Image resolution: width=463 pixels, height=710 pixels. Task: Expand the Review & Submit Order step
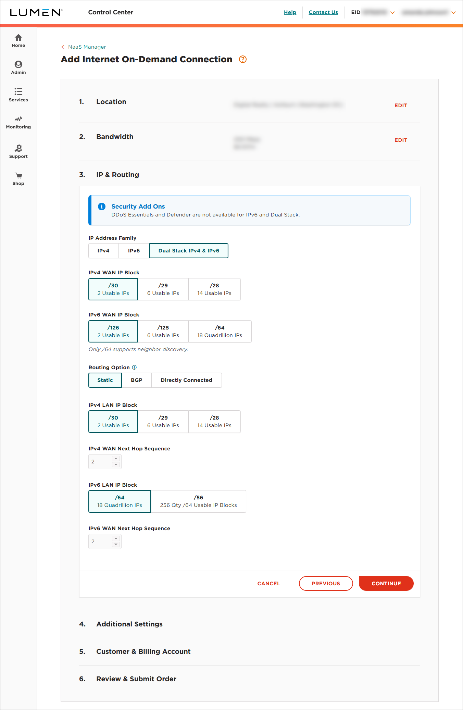(136, 679)
